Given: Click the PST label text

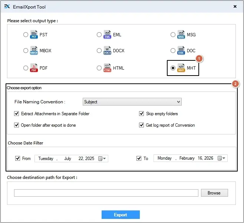Looking at the screenshot, I should coord(43,35).
